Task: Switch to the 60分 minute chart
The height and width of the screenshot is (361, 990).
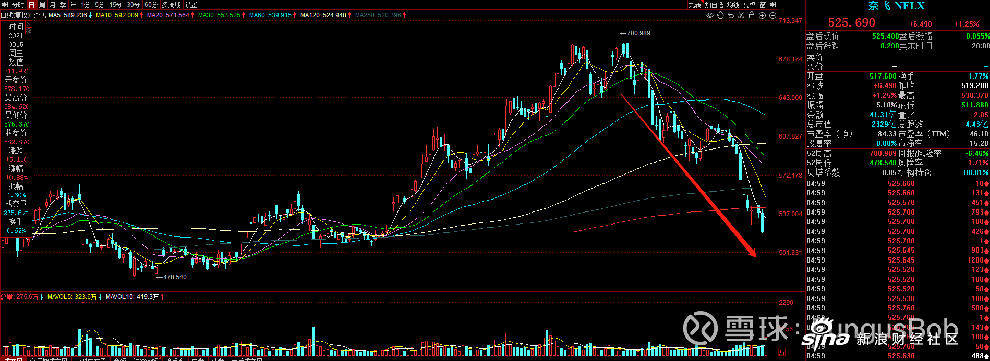Action: click(x=151, y=5)
